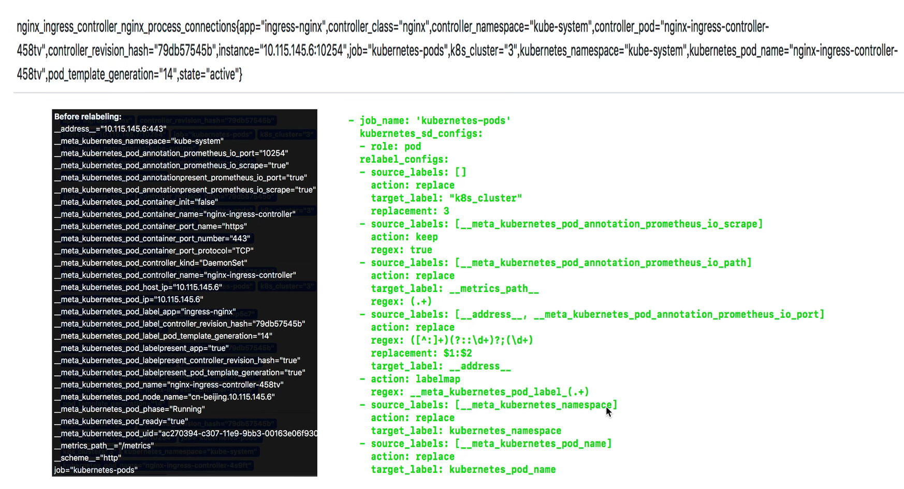Click the target_label: kubernetes_pod_name line

(463, 470)
